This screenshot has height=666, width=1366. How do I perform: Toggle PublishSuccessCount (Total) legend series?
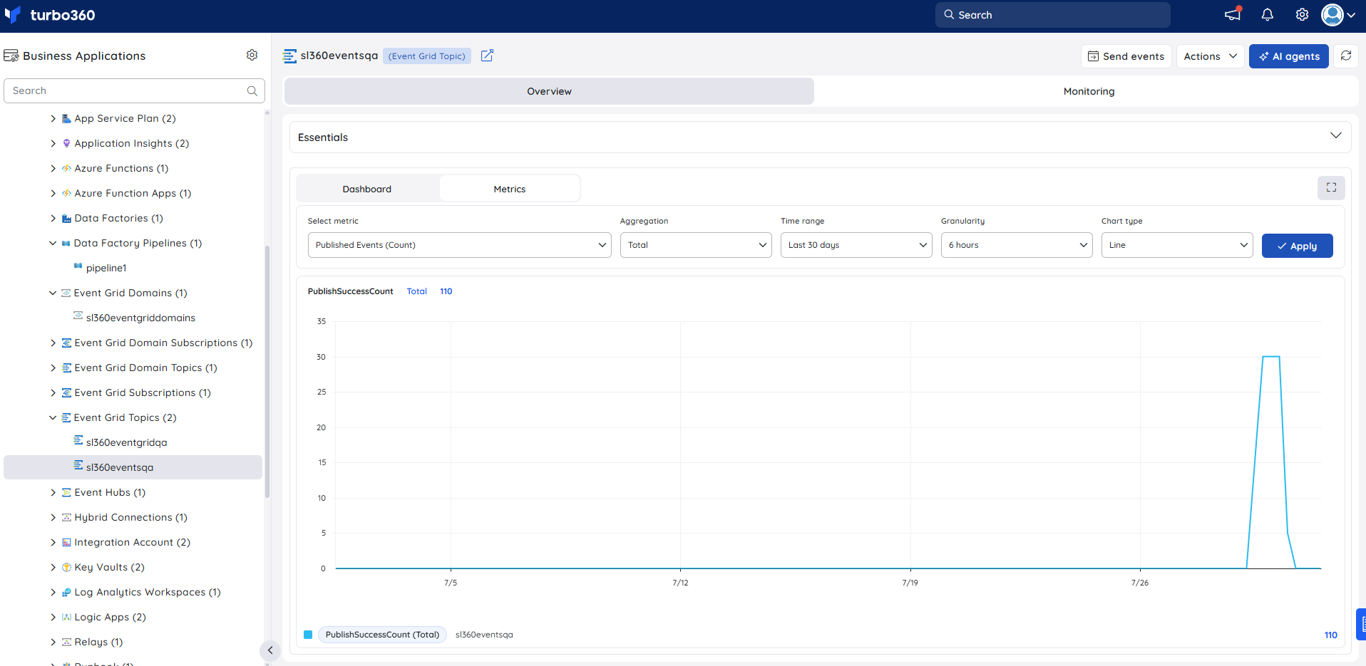point(382,635)
